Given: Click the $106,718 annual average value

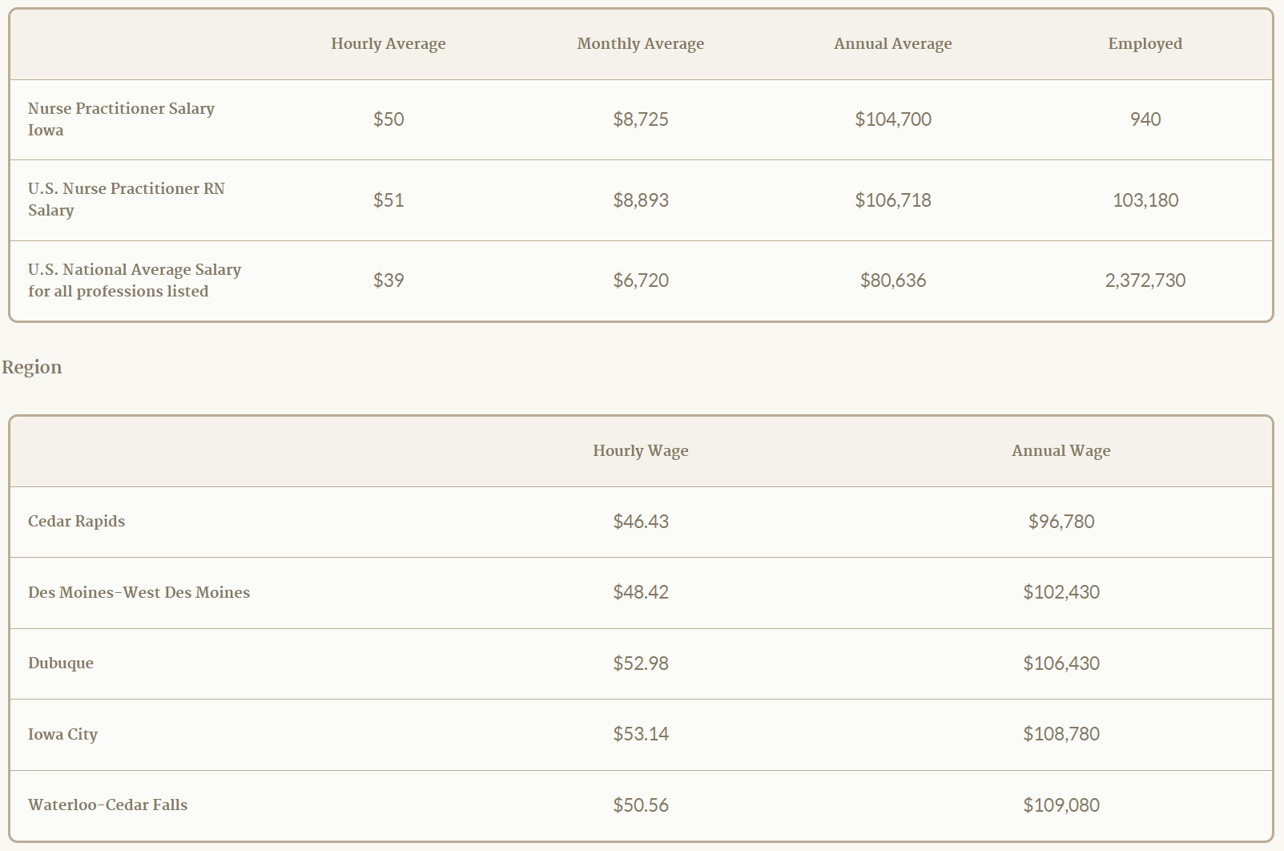Looking at the screenshot, I should [893, 200].
